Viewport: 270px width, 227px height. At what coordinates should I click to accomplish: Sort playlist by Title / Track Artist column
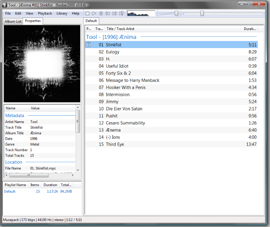click(x=120, y=29)
